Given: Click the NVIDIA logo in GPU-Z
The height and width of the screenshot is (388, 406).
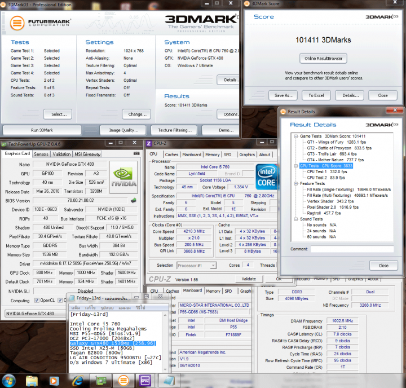Looking at the screenshot, I should (x=123, y=177).
